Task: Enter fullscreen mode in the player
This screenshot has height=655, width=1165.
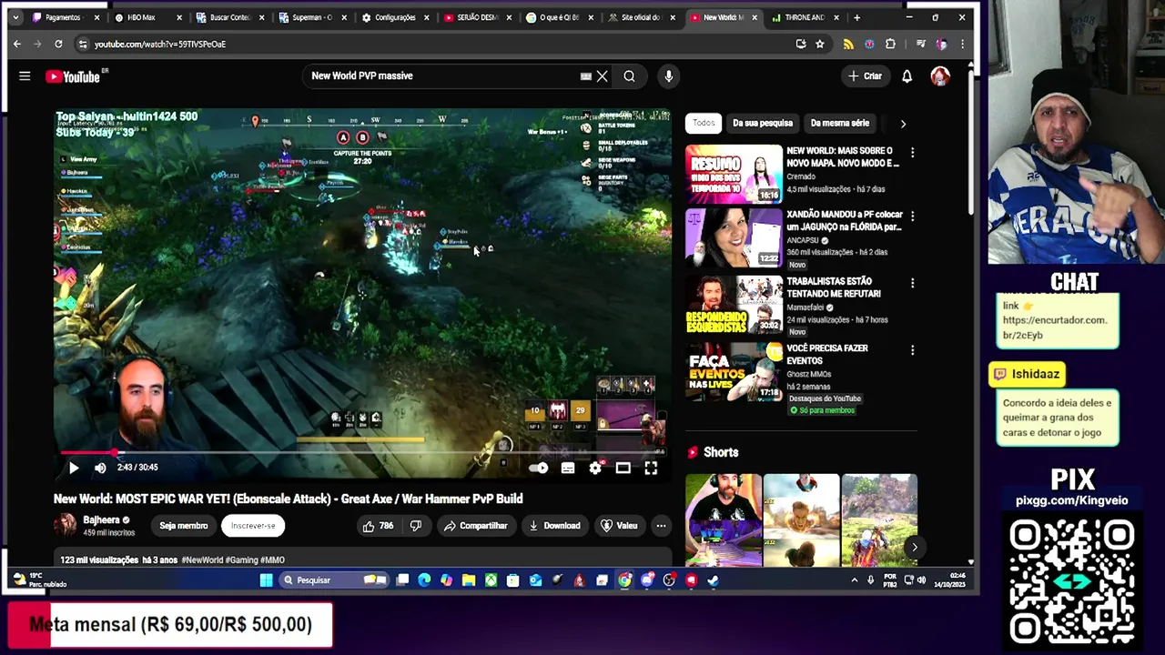Action: coord(651,469)
